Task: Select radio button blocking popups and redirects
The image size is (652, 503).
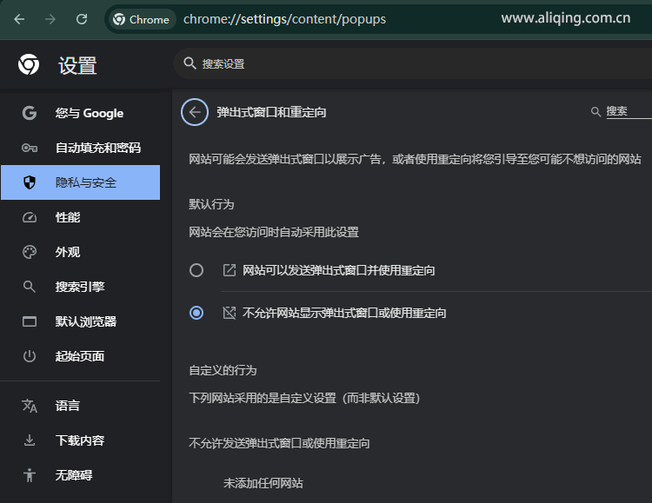Action: click(x=196, y=313)
